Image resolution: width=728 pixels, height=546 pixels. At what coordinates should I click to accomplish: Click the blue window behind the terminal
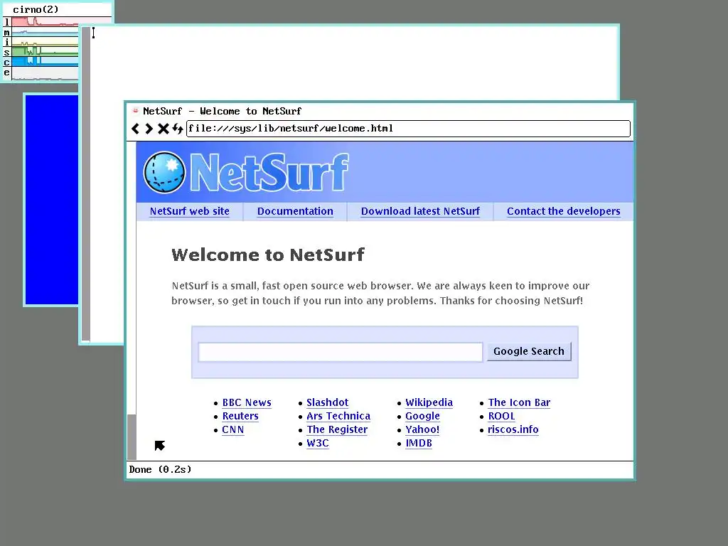pyautogui.click(x=51, y=200)
